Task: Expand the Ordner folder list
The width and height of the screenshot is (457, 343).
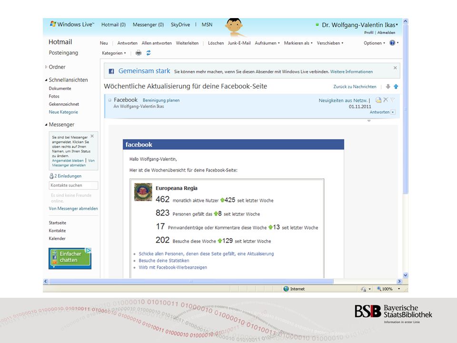Action: click(46, 67)
